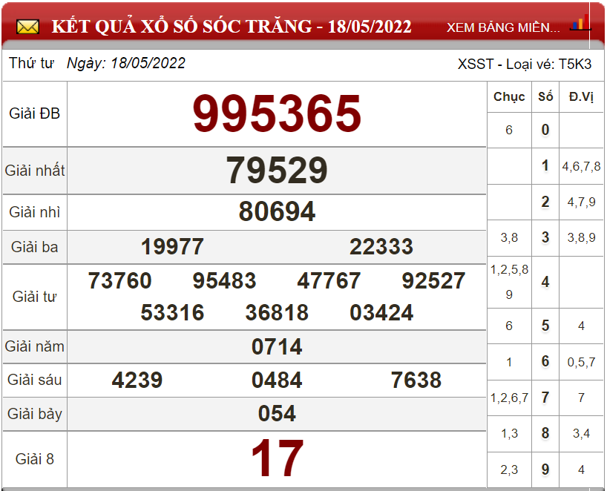Image resolution: width=607 pixels, height=491 pixels.
Task: Click the Số column header
Action: tap(545, 96)
